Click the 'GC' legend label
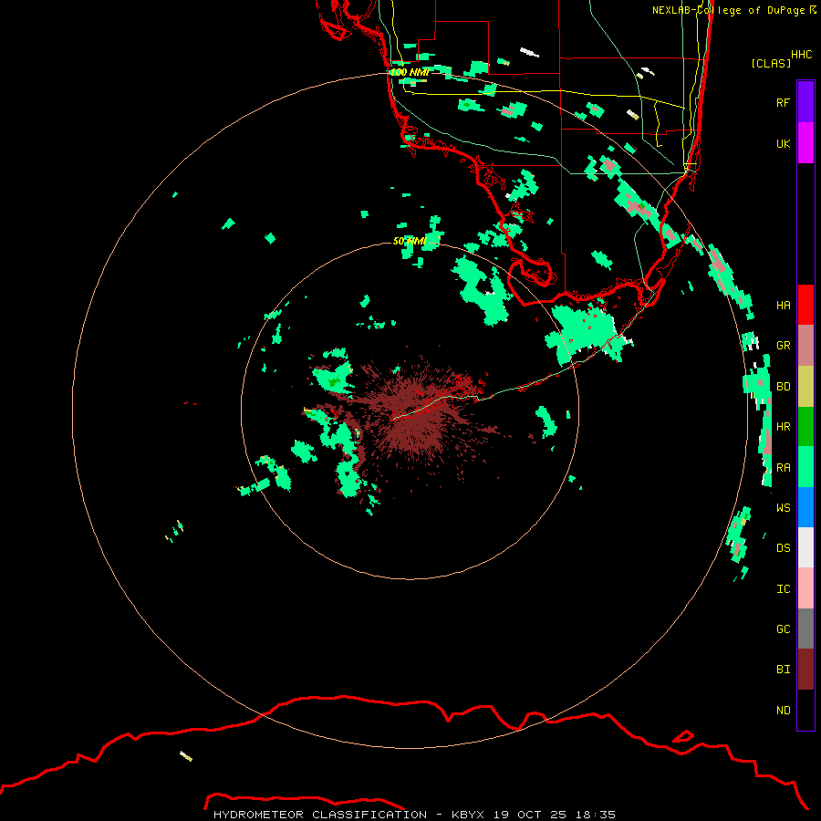Screen dimensions: 821x821 [784, 629]
